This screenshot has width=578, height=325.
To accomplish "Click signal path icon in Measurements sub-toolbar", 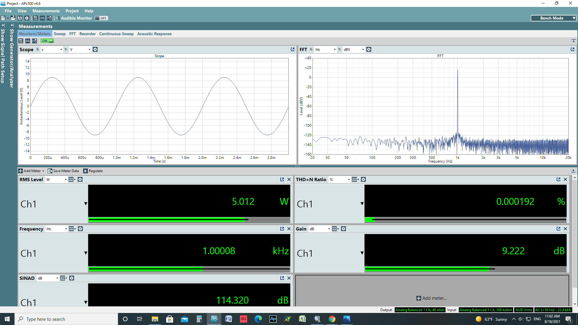I will (x=21, y=41).
